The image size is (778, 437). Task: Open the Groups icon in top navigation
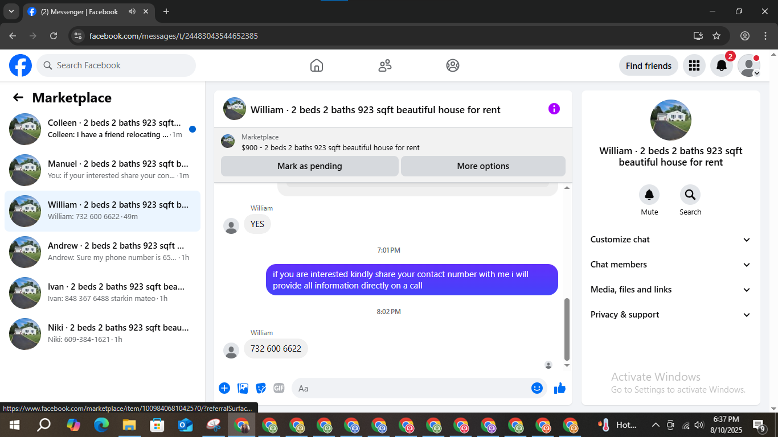tap(453, 65)
